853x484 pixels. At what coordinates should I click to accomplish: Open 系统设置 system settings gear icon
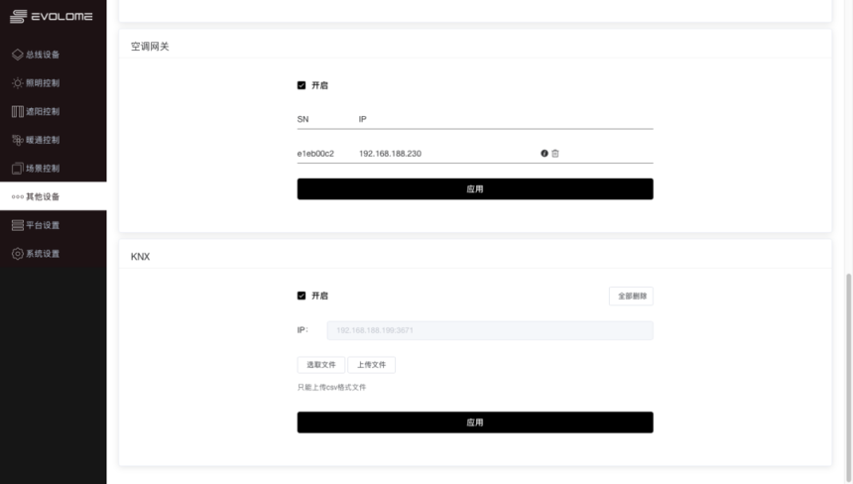coord(18,254)
